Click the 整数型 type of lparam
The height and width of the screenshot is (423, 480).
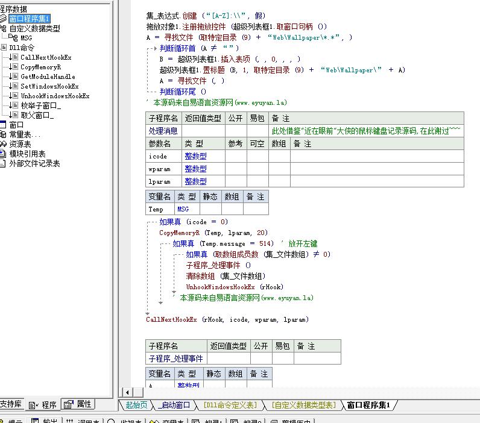coord(195,181)
